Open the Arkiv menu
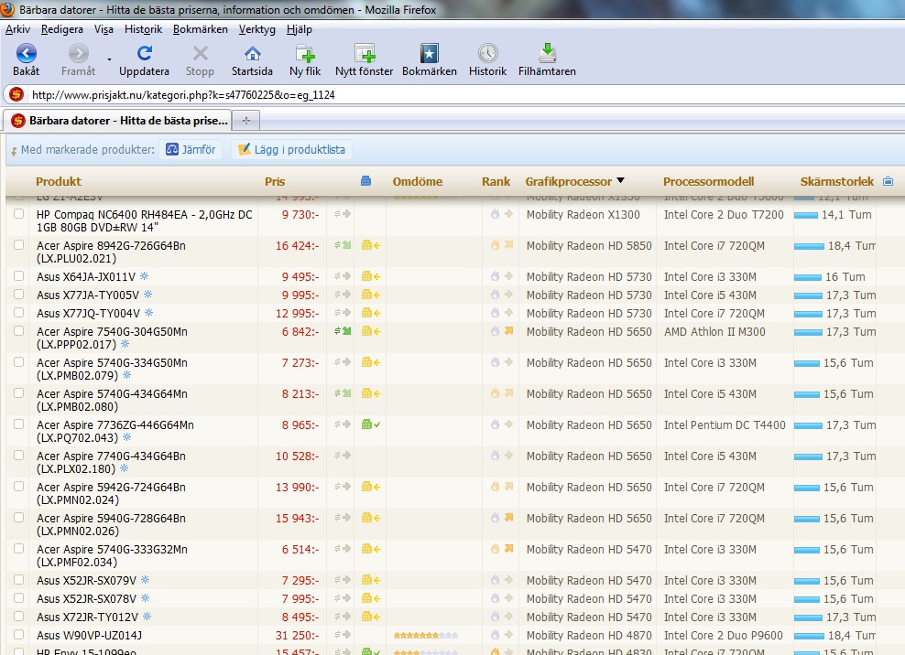905x655 pixels. click(x=18, y=29)
